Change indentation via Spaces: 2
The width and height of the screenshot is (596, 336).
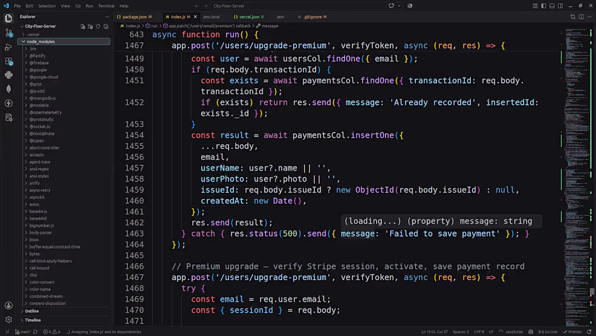(x=461, y=332)
